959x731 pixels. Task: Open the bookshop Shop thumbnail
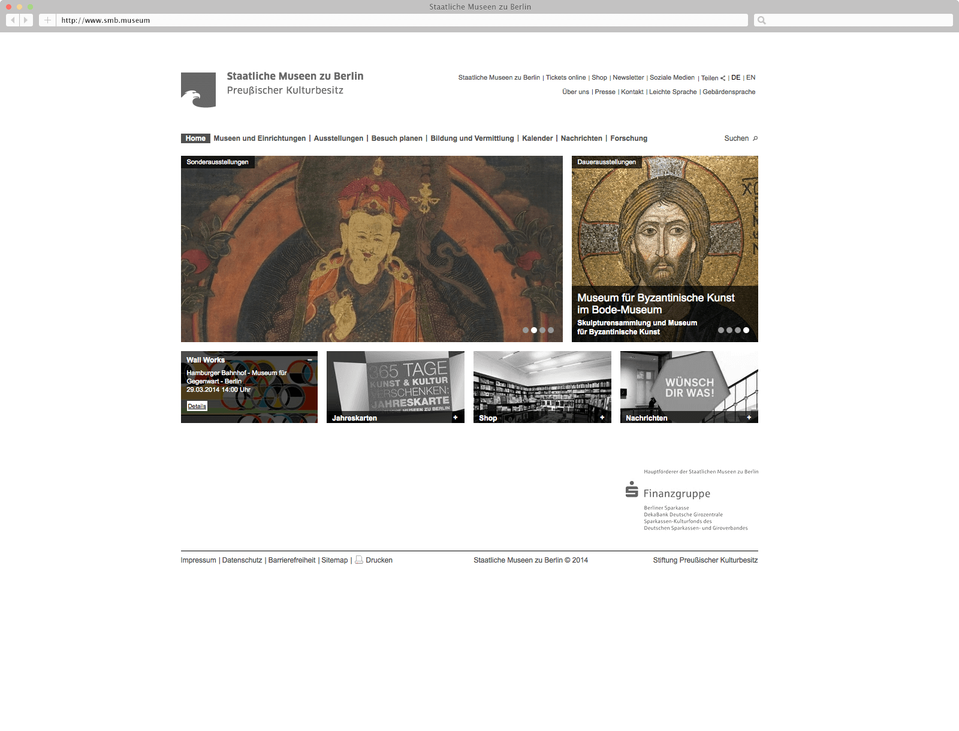click(542, 387)
